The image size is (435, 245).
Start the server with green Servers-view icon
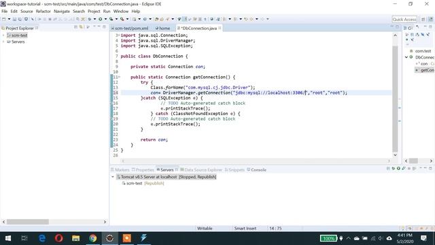398,168
